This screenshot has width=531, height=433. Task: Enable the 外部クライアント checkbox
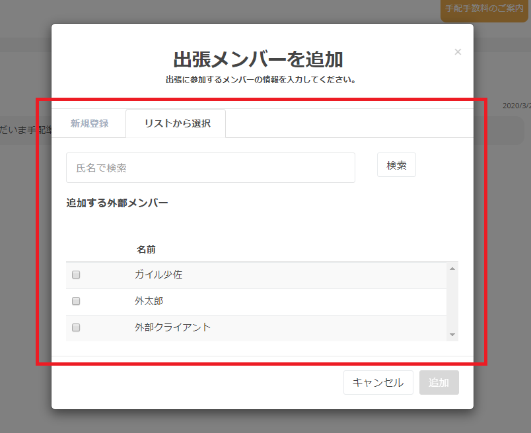[76, 327]
